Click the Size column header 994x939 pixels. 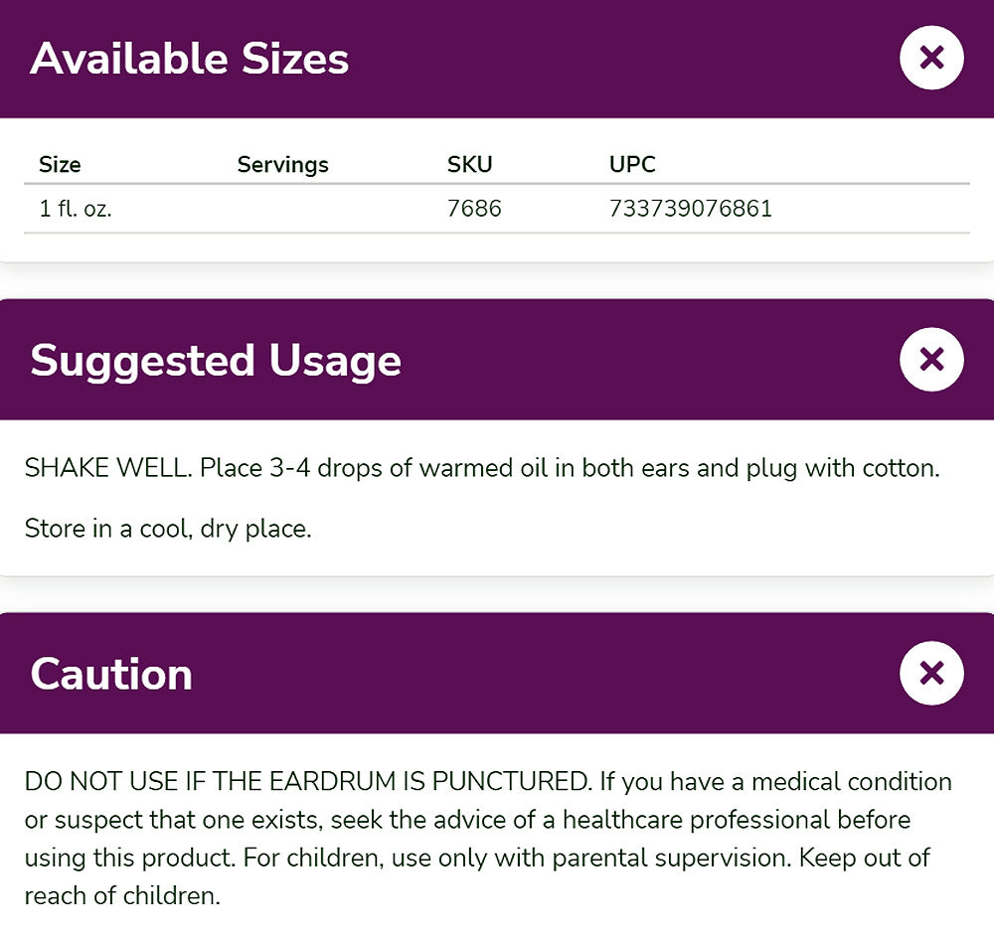(x=60, y=165)
